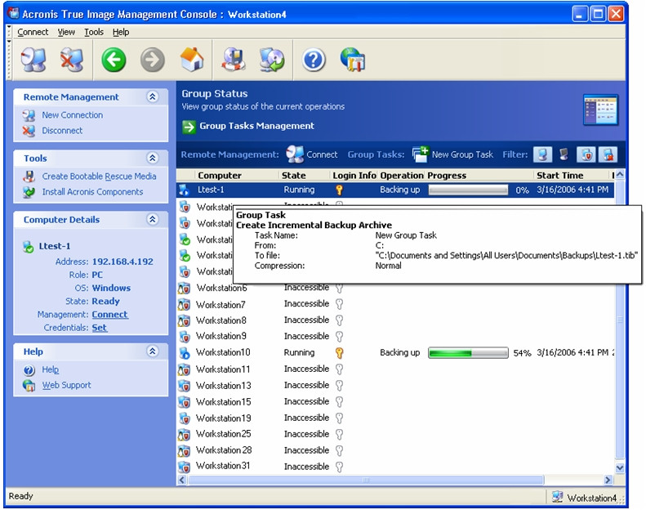This screenshot has height=510, width=646.
Task: Toggle the third filter with shield icon
Action: (586, 154)
